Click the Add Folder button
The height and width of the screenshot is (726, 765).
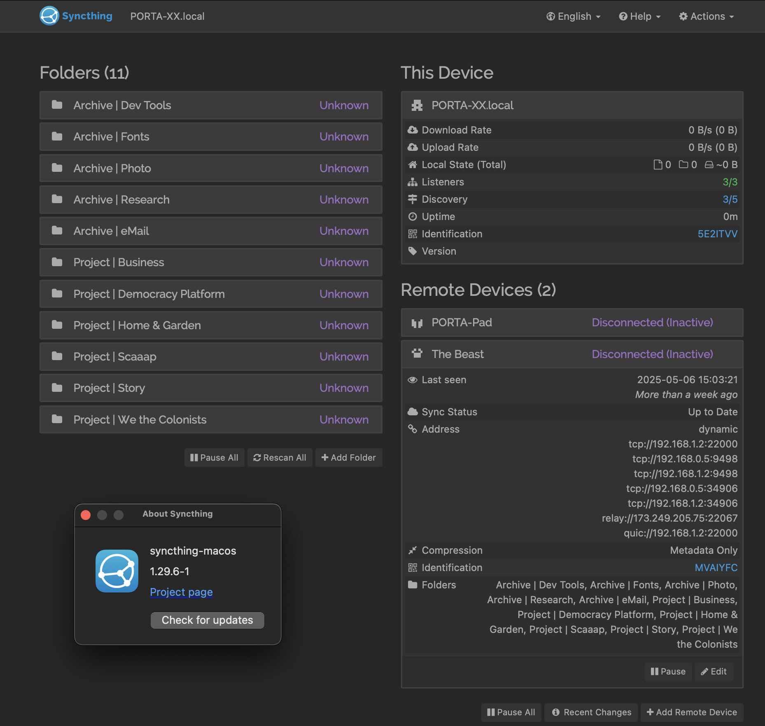click(349, 458)
